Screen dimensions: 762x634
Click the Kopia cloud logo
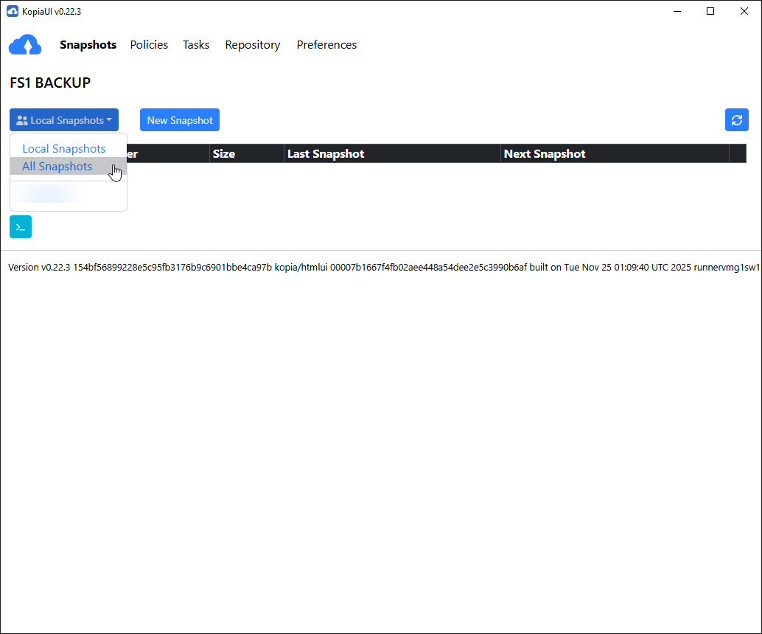pos(26,45)
